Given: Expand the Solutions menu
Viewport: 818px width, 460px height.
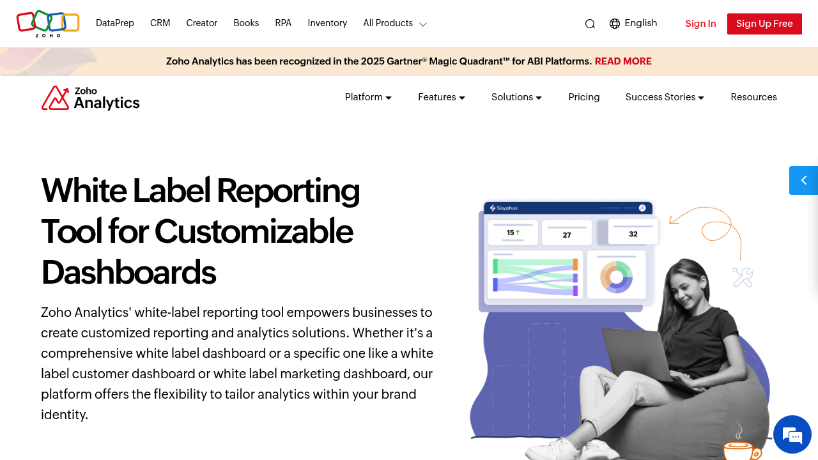Looking at the screenshot, I should (x=516, y=97).
